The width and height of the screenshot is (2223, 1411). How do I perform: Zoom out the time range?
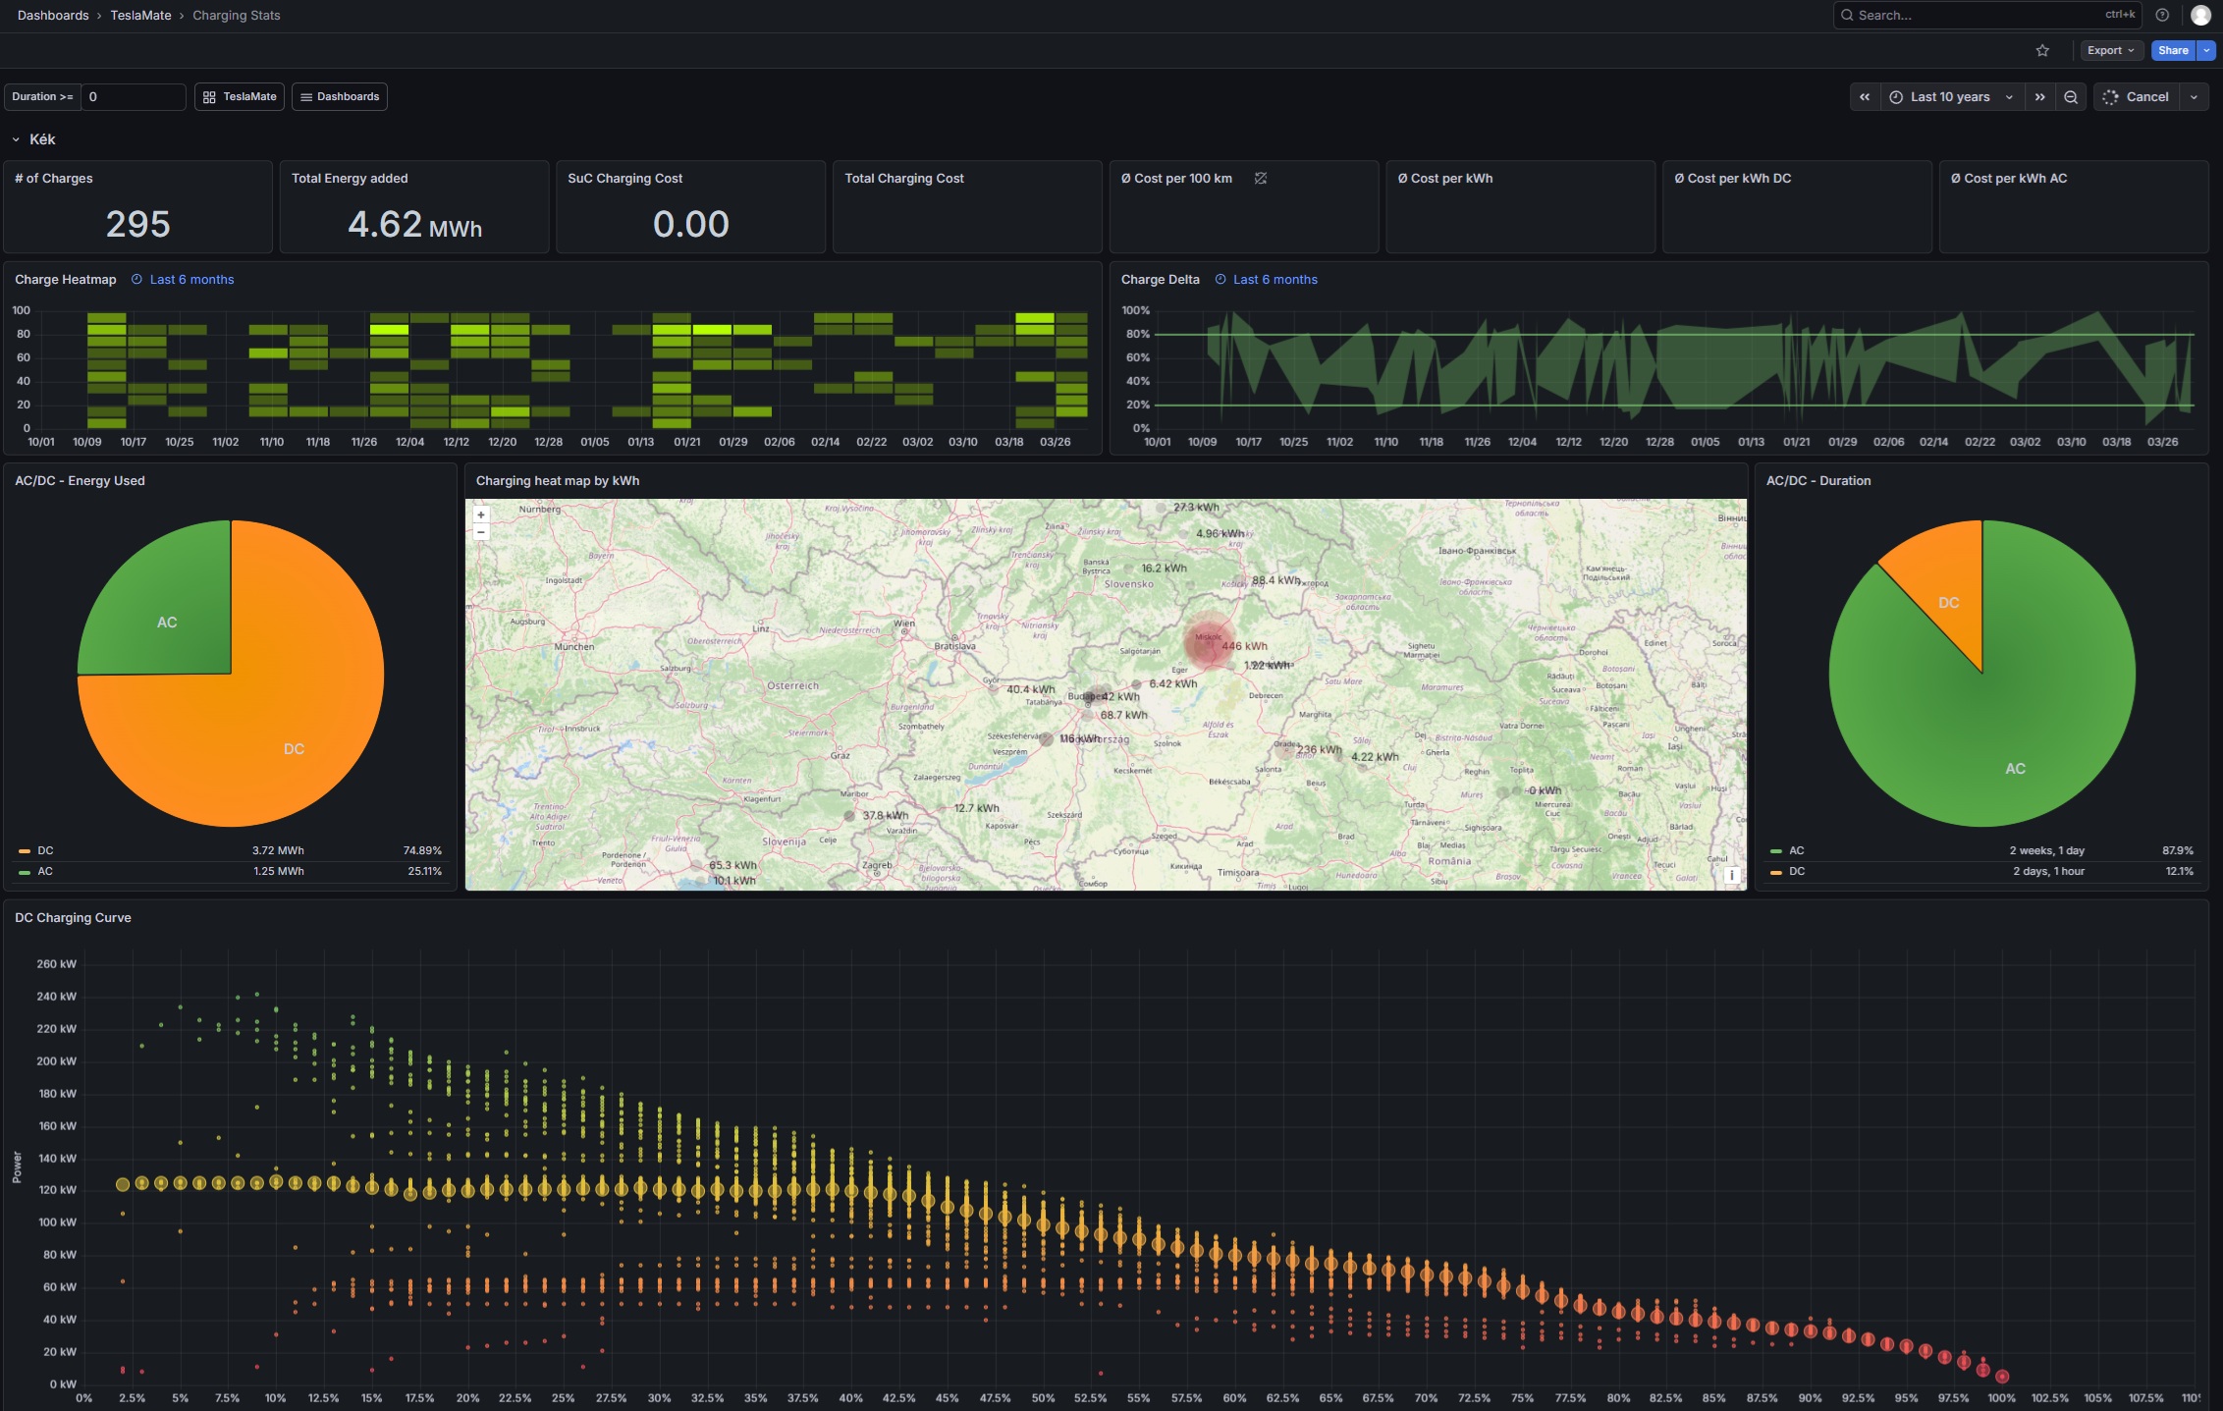2071,96
